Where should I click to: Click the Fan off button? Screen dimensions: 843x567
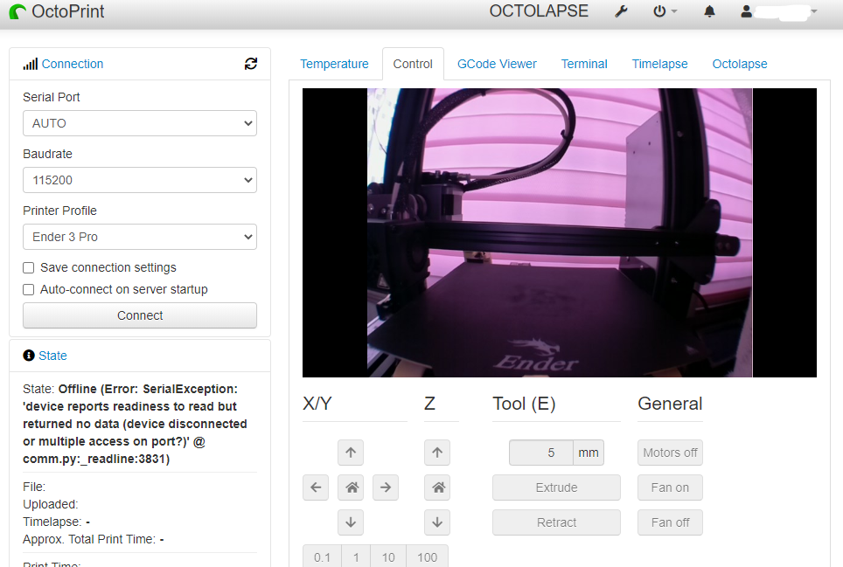(670, 522)
